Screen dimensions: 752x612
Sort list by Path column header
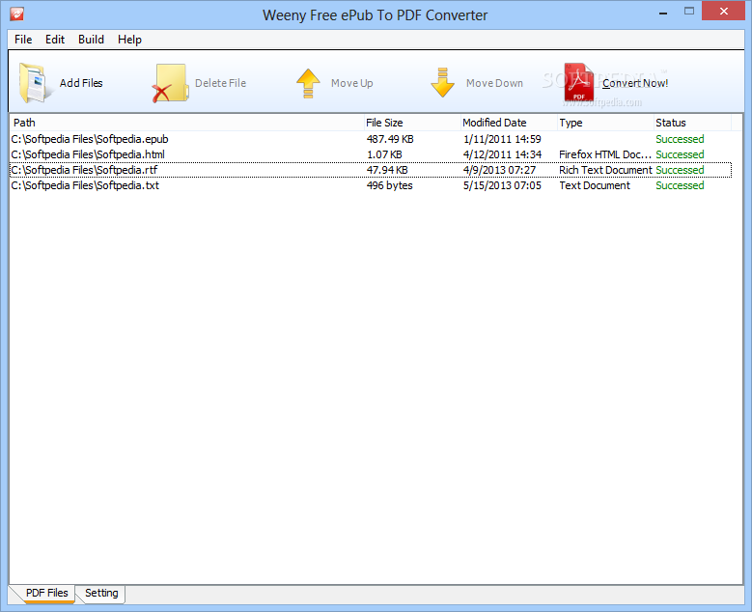(186, 123)
